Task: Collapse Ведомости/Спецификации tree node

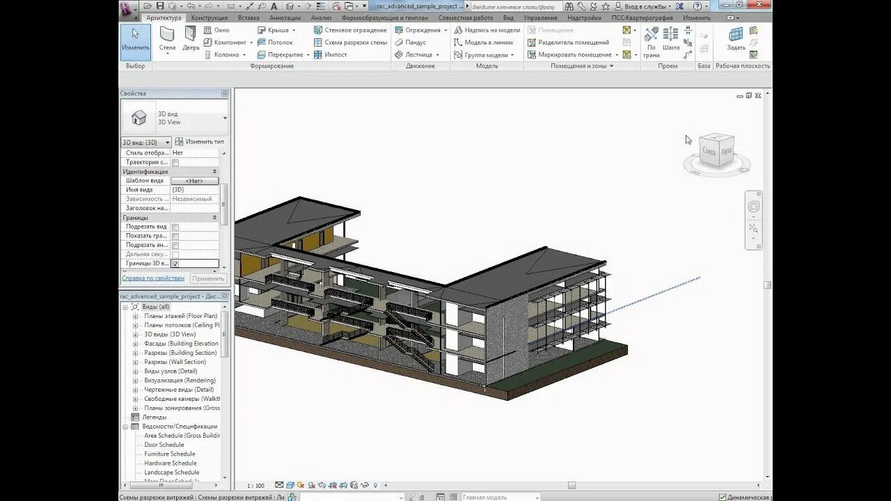Action: [x=126, y=426]
